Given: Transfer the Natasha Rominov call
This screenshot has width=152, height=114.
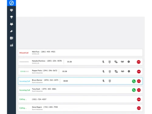Looking at the screenshot, I should point(116,62).
